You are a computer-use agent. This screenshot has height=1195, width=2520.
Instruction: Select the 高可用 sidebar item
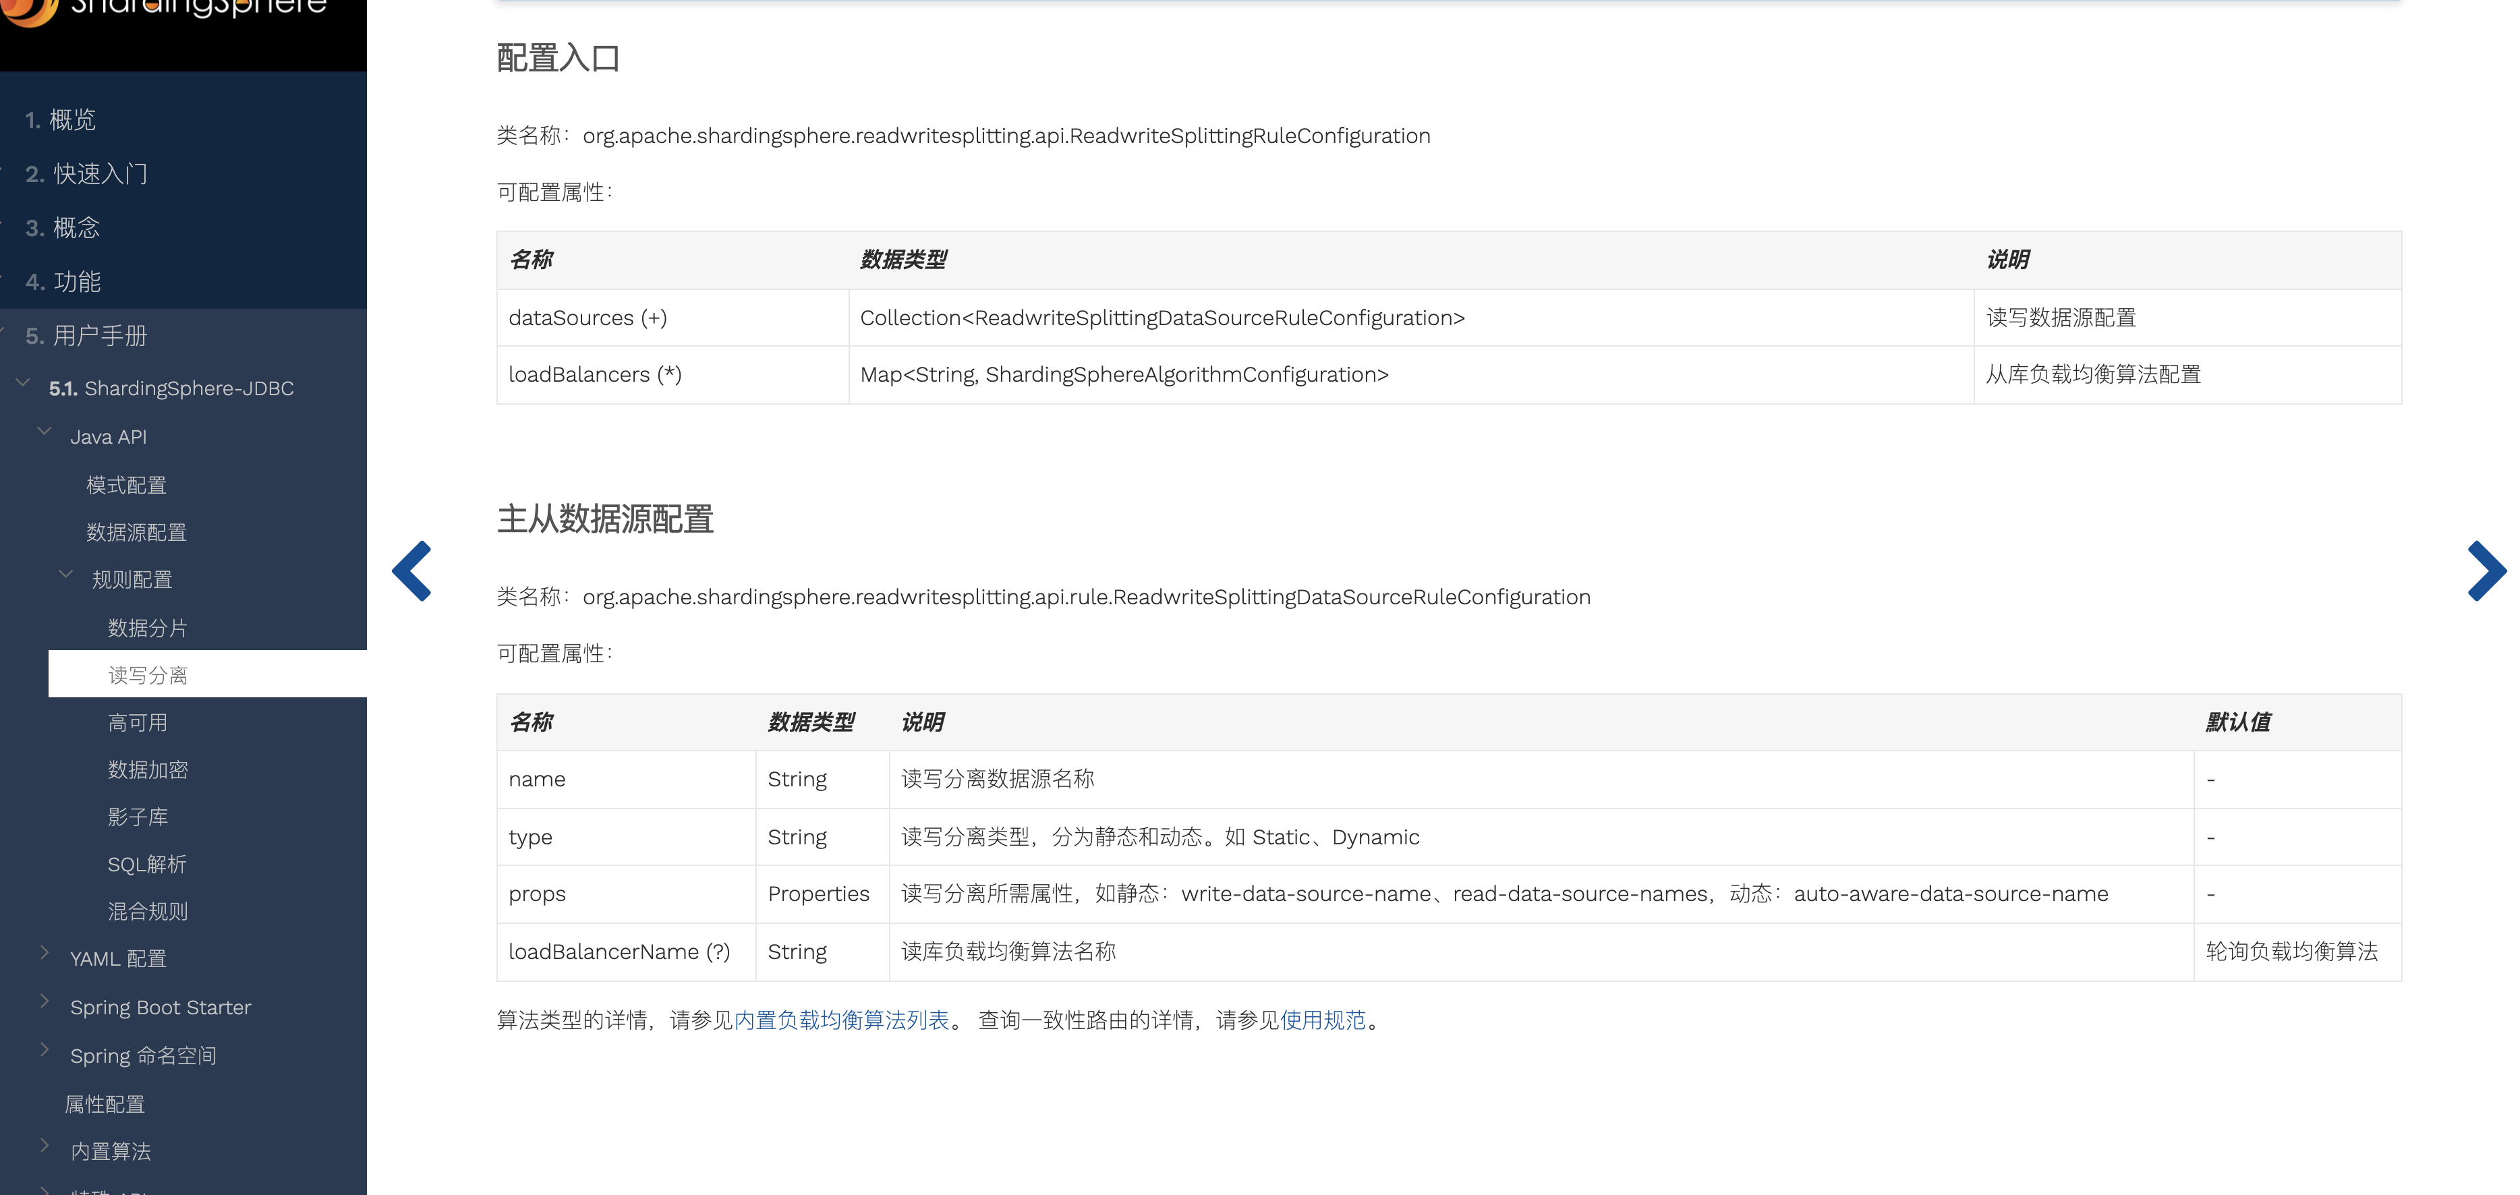point(138,724)
